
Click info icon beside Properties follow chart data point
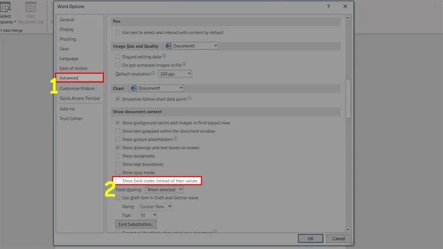tap(189, 98)
